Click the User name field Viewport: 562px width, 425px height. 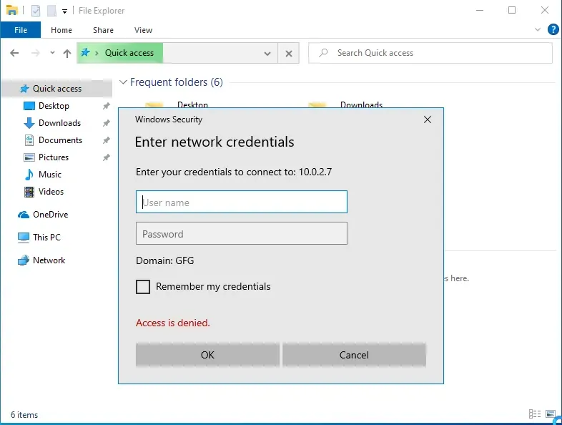(241, 202)
